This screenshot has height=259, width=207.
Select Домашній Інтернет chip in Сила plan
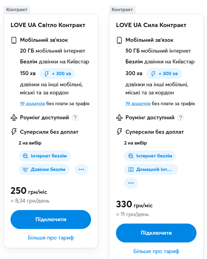[x=151, y=169]
